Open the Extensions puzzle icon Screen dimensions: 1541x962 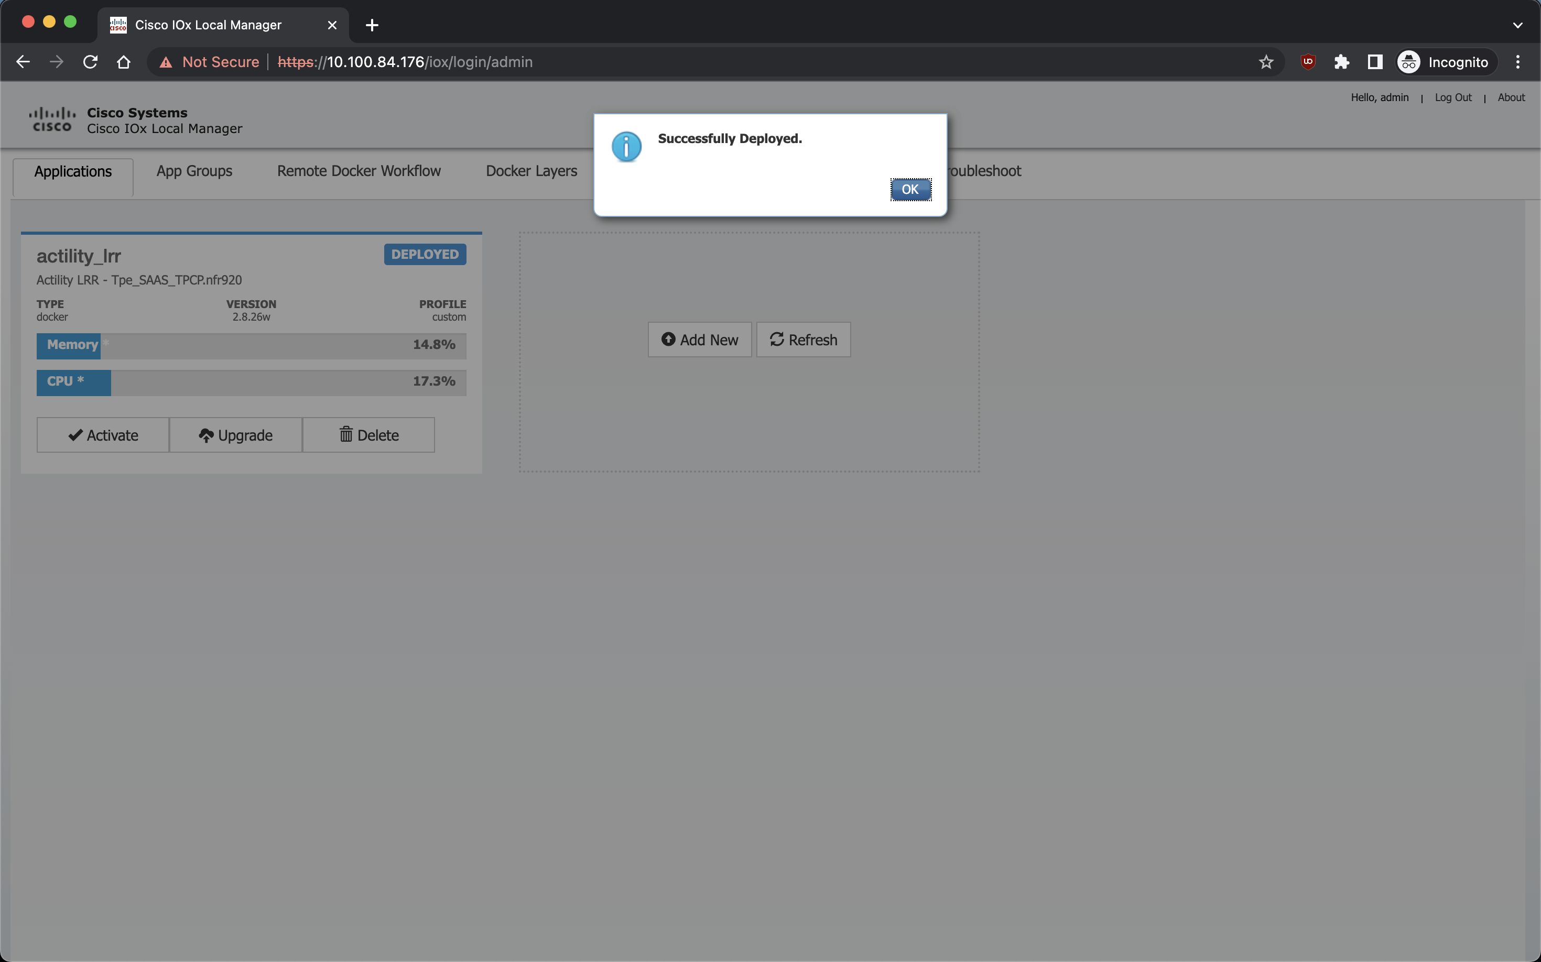[1341, 62]
